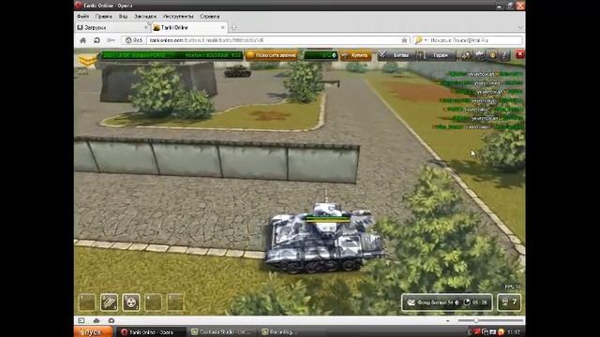Image resolution: width=600 pixels, height=337 pixels.
Task: Open game settings icon in header
Action: click(x=480, y=55)
